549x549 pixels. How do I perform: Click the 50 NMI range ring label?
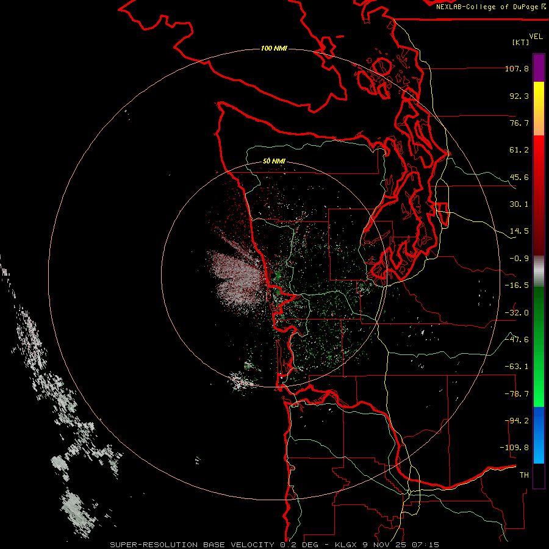coord(274,161)
